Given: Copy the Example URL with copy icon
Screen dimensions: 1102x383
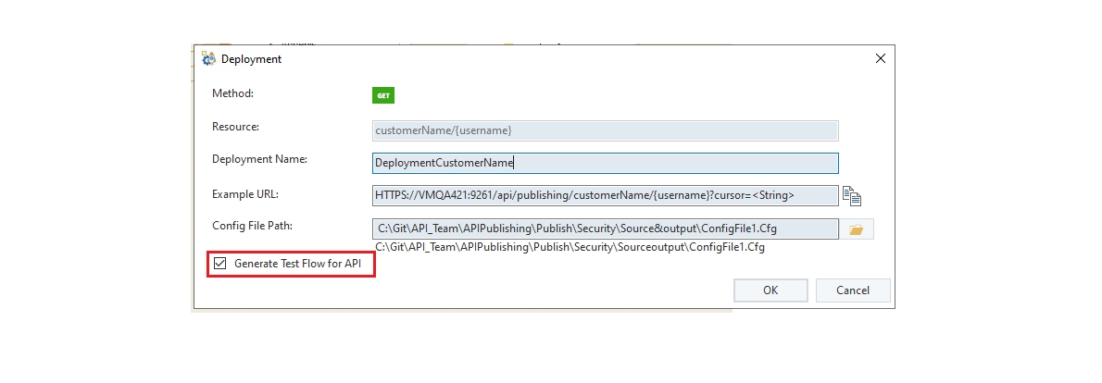Looking at the screenshot, I should [852, 196].
